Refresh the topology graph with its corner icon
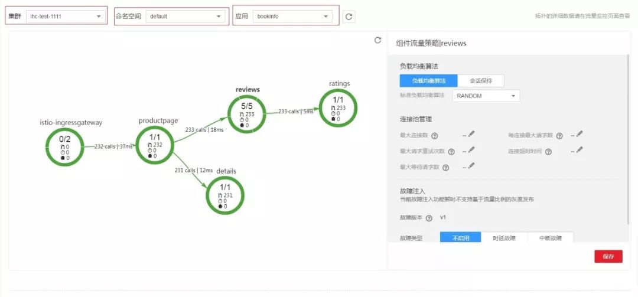 377,40
